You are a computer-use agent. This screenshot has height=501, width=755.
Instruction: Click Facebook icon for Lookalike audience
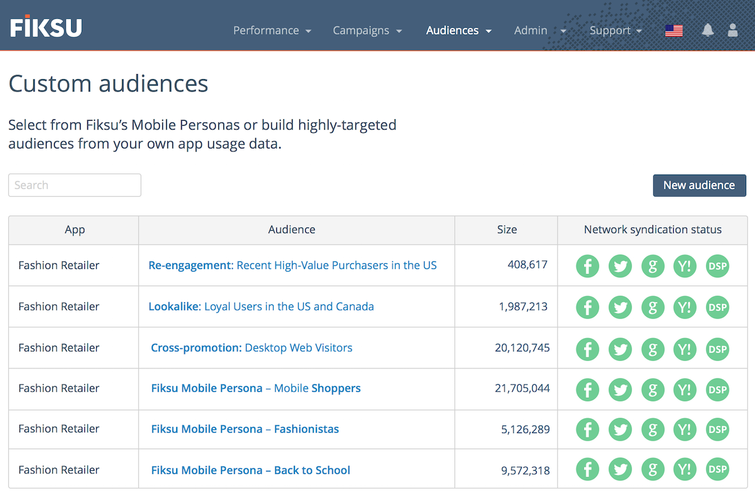click(x=588, y=307)
